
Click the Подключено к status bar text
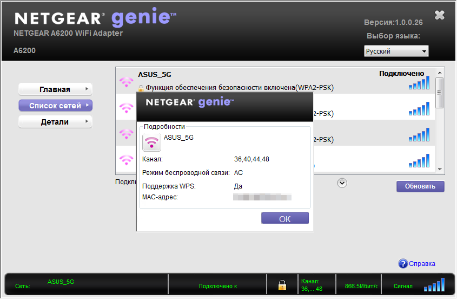pyautogui.click(x=218, y=286)
